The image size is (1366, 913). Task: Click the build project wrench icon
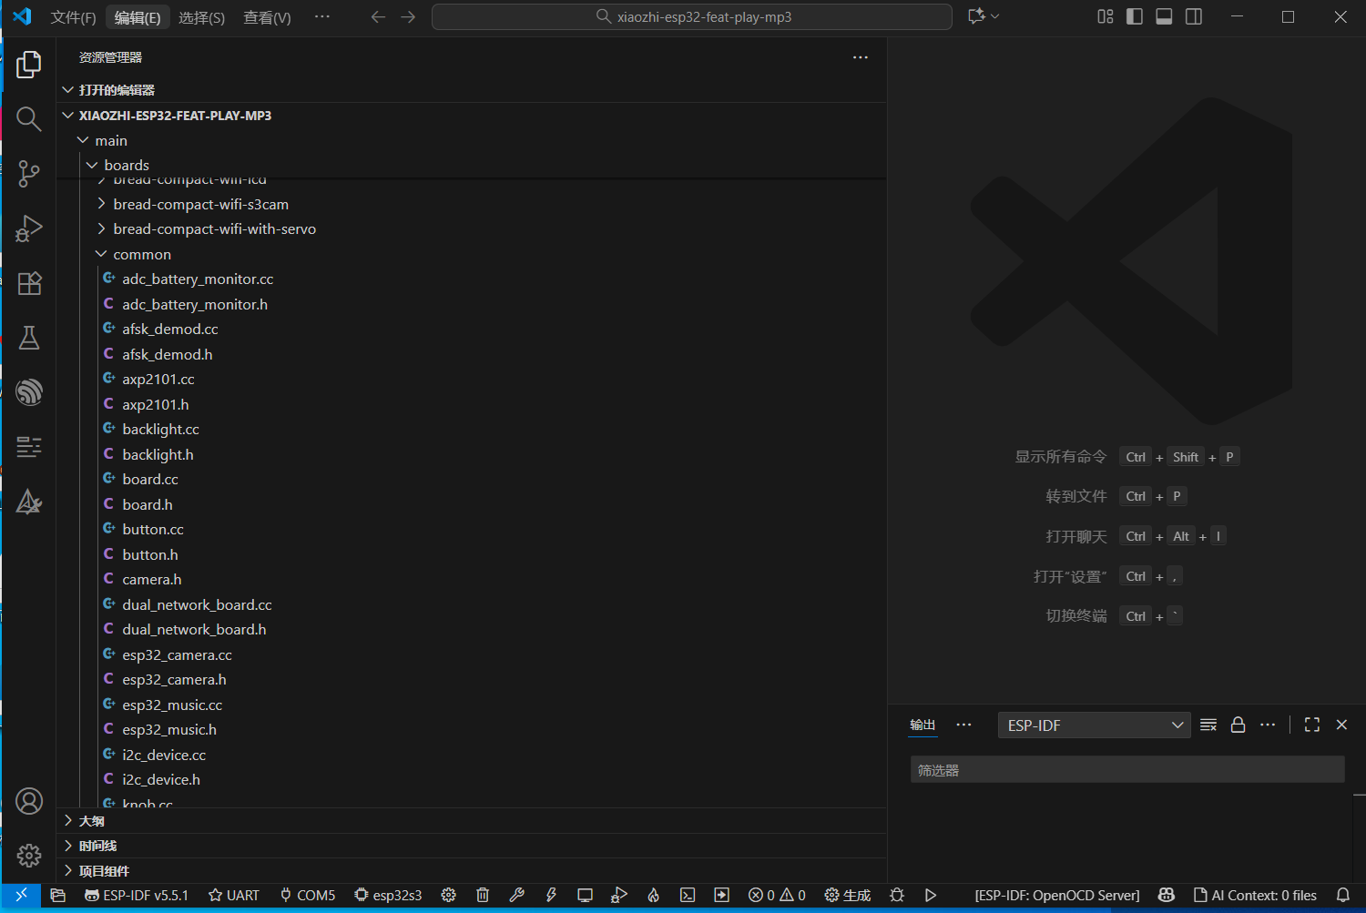516,895
